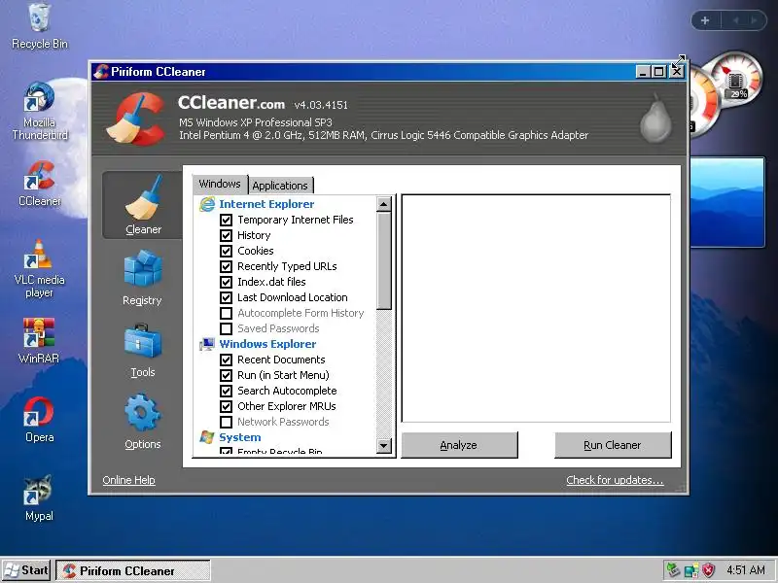Toggle Recently Typed URLs checkbox
778x583 pixels.
(x=226, y=266)
